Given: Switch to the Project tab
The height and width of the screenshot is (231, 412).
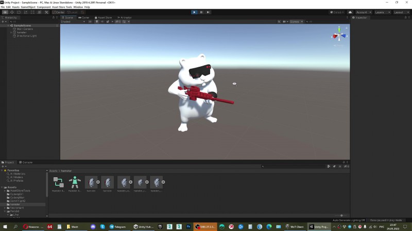Looking at the screenshot, I should click(x=8, y=162).
